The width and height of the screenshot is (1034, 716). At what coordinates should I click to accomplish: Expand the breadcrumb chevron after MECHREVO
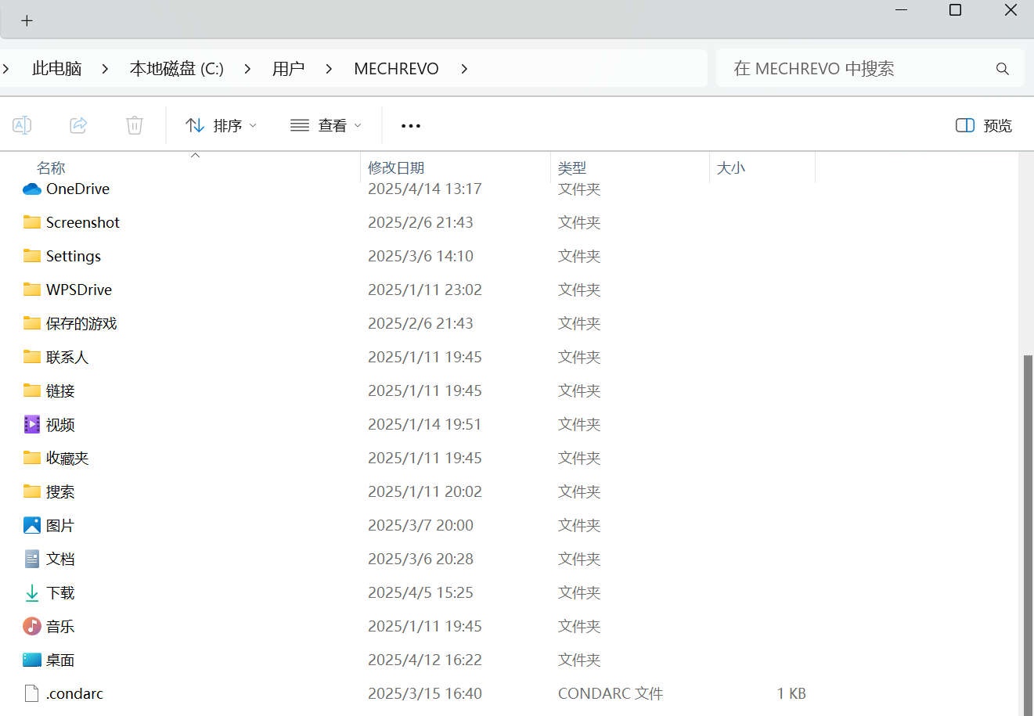tap(463, 68)
